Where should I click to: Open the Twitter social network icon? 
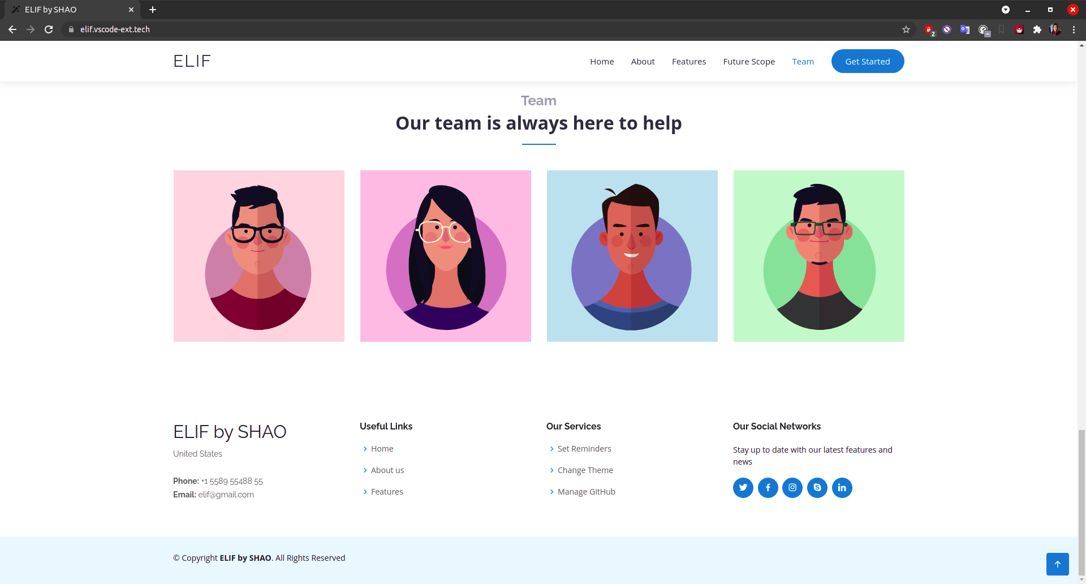point(743,487)
